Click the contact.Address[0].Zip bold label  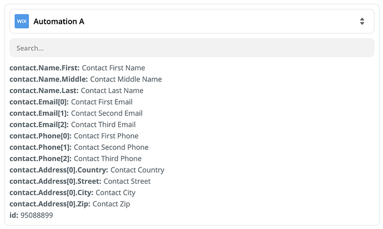(x=49, y=204)
